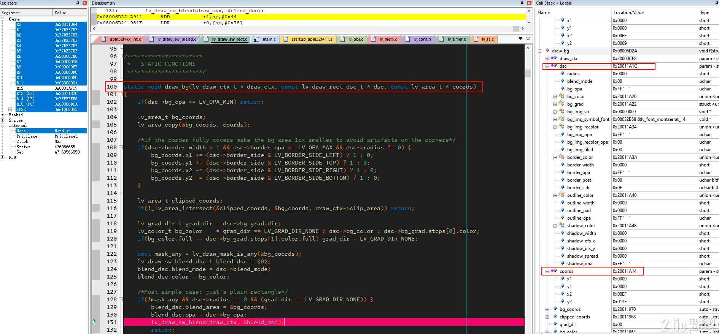Collapse the code fold at line 108
This screenshot has width=719, height=334.
pyautogui.click(x=121, y=147)
